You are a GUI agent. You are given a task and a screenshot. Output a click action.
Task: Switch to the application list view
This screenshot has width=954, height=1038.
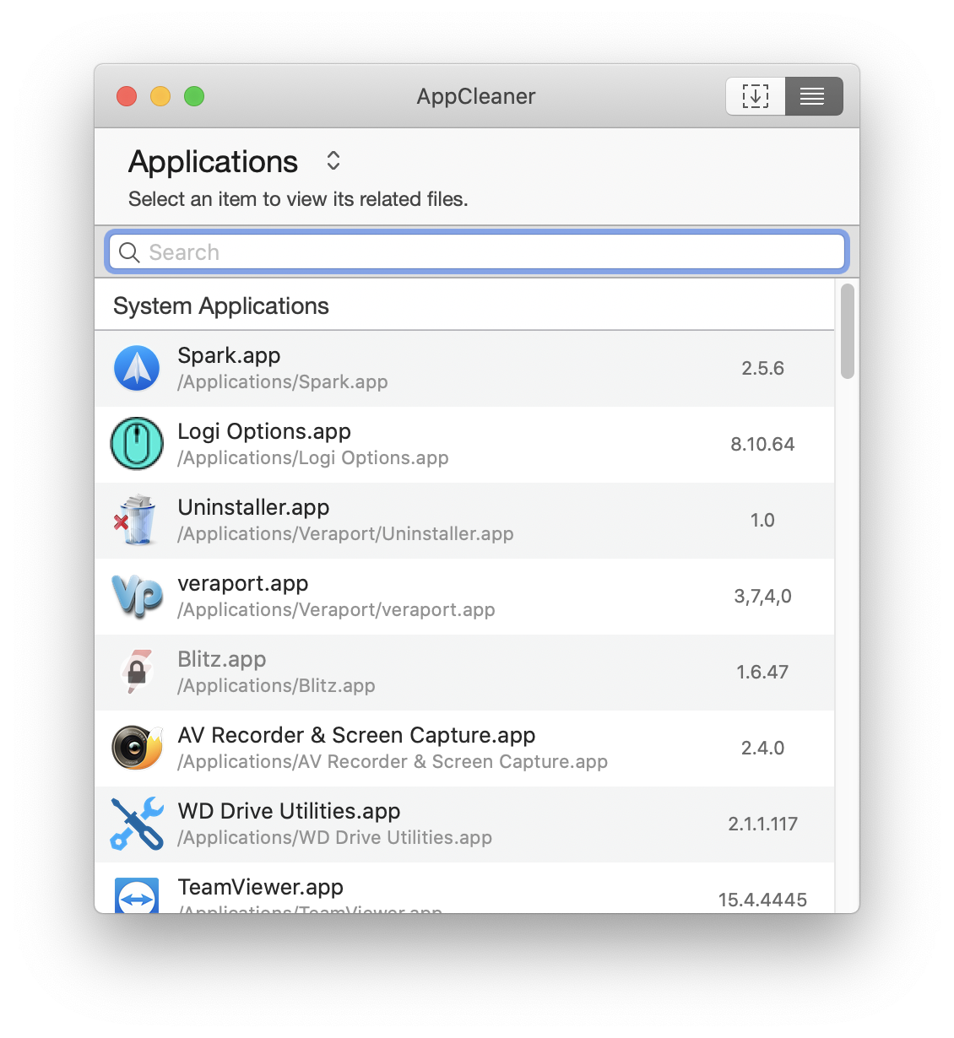point(814,96)
